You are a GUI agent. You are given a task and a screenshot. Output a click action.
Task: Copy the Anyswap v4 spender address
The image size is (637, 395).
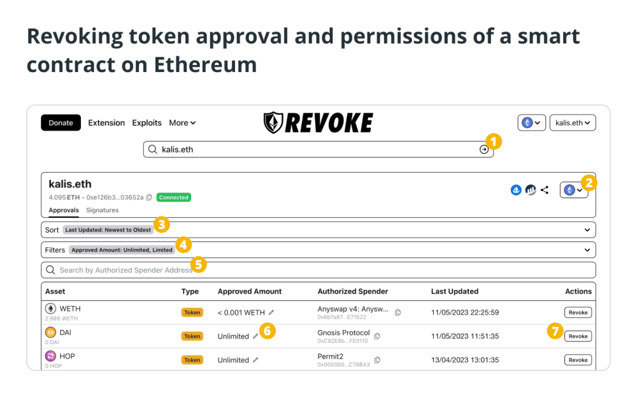click(397, 313)
